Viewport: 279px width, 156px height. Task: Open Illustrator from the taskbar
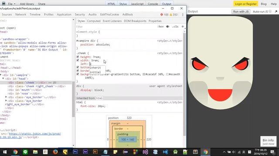(x=95, y=152)
